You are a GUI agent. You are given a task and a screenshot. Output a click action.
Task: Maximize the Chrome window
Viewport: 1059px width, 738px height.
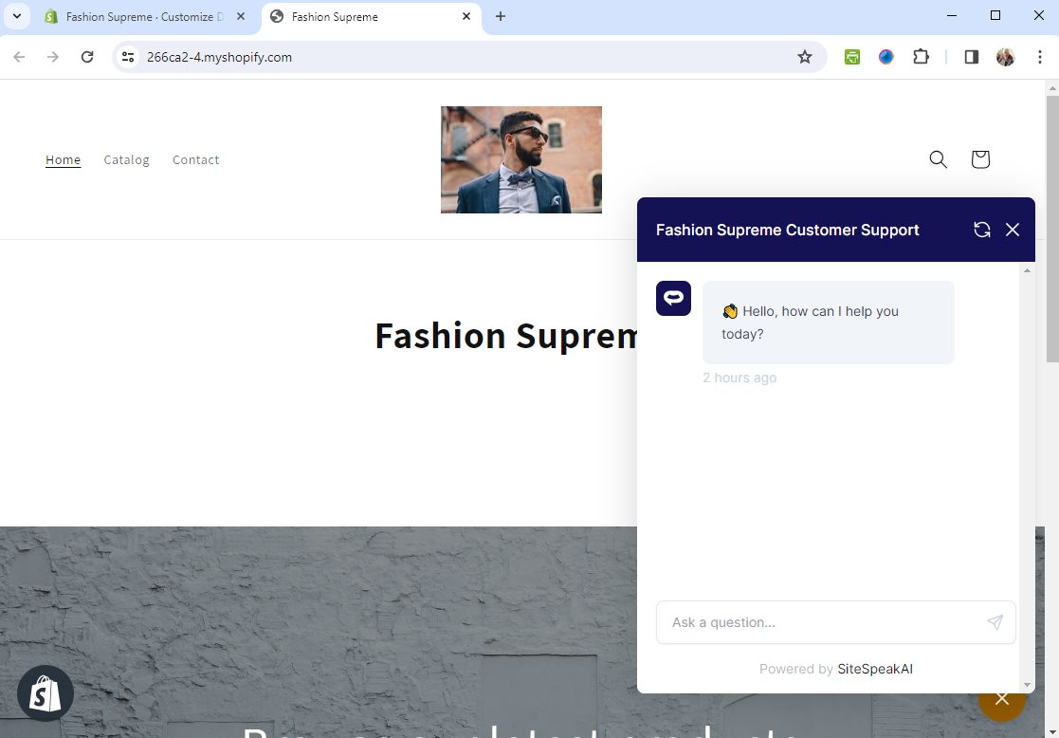click(x=995, y=15)
